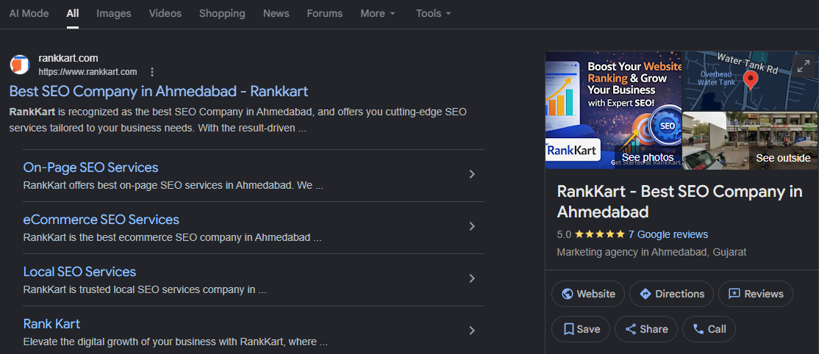
Task: Click the bookmark icon in Save button
Action: (569, 329)
